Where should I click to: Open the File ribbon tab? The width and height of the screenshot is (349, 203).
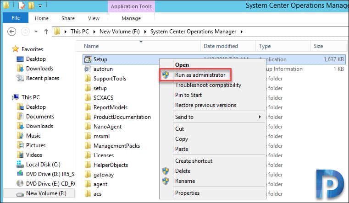click(16, 18)
